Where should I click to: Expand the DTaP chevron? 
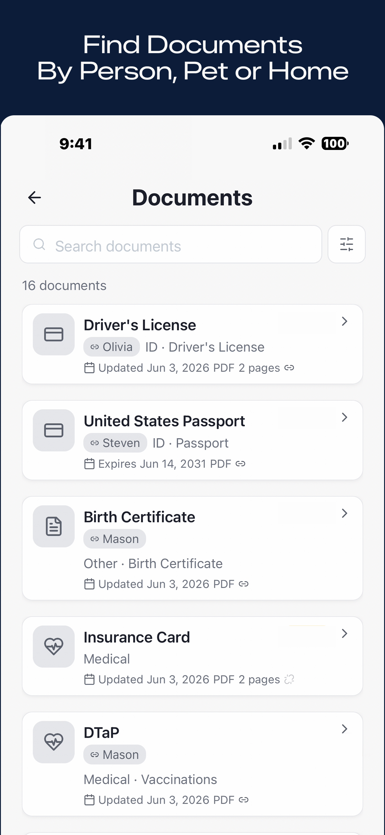coord(344,729)
